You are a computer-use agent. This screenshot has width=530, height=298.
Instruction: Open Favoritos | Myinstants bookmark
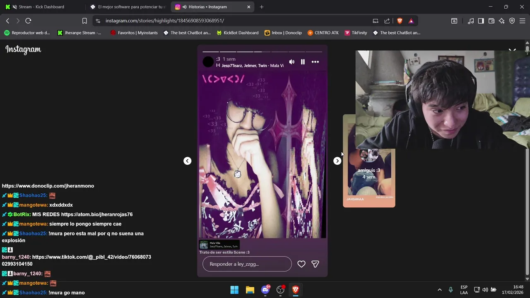pos(134,33)
